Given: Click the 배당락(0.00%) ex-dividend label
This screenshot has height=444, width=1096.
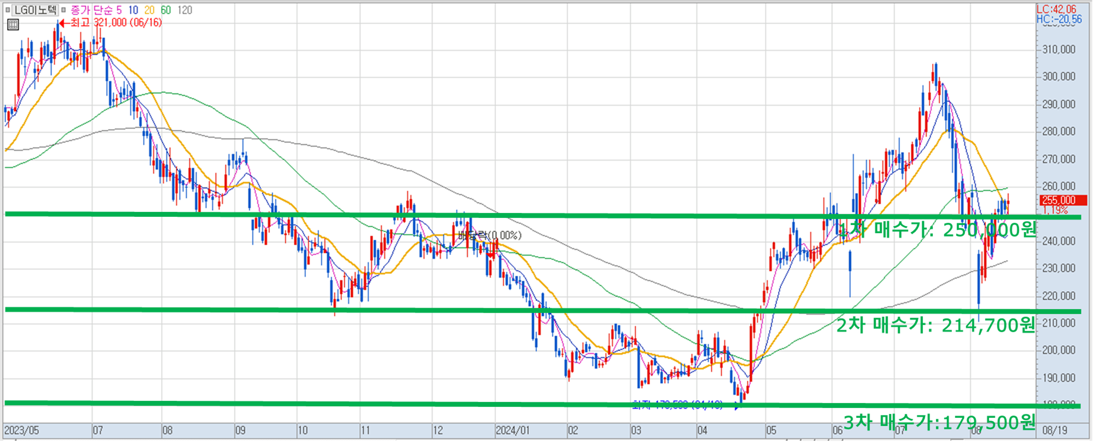Looking at the screenshot, I should 491,236.
